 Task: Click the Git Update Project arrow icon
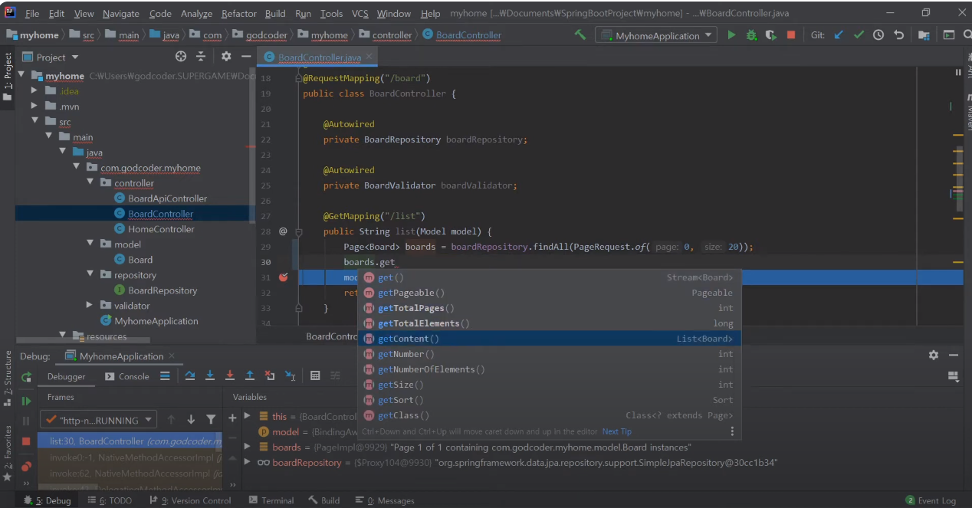[x=839, y=34]
